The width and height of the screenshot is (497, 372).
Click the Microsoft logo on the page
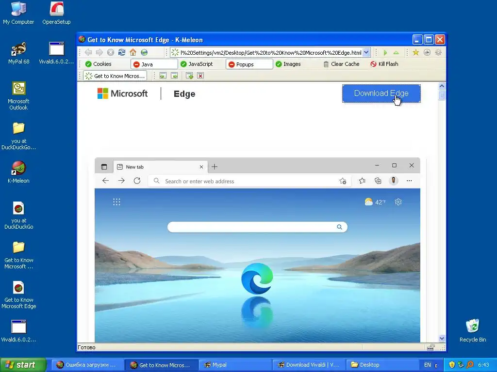[122, 93]
